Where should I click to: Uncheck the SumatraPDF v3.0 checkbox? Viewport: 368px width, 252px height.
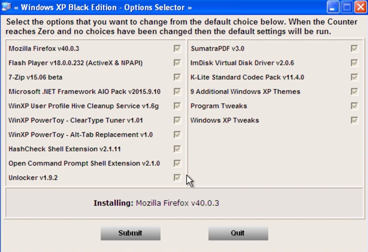point(354,49)
